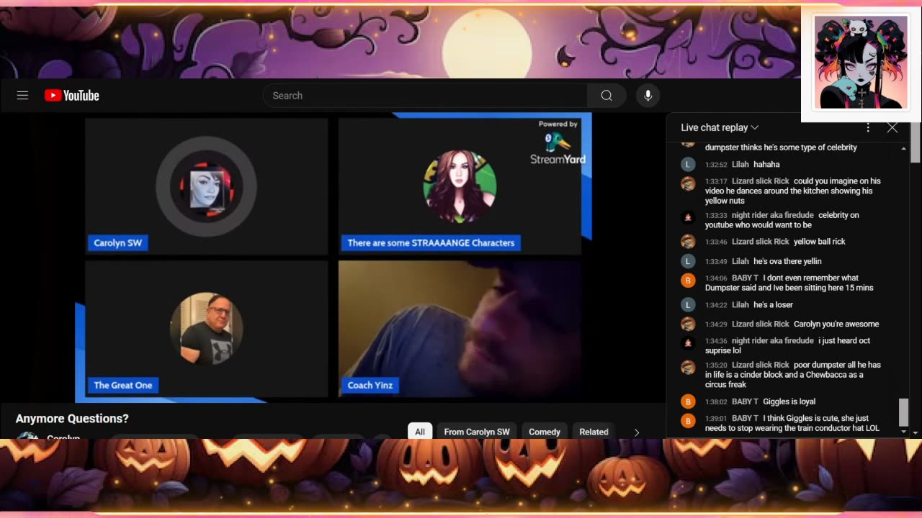Go to YouTube home via logo
The width and height of the screenshot is (922, 518).
(x=71, y=96)
